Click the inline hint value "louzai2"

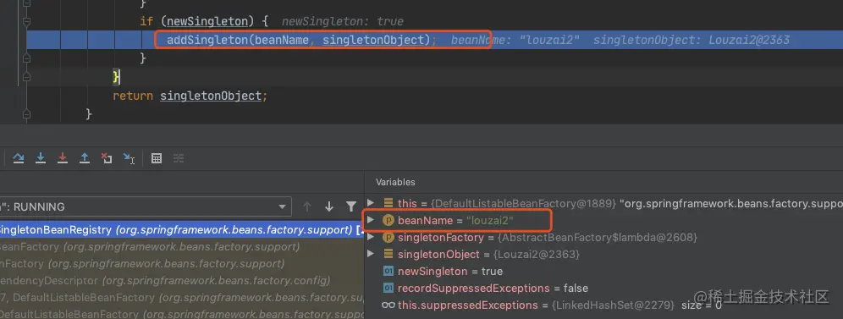[x=549, y=40]
